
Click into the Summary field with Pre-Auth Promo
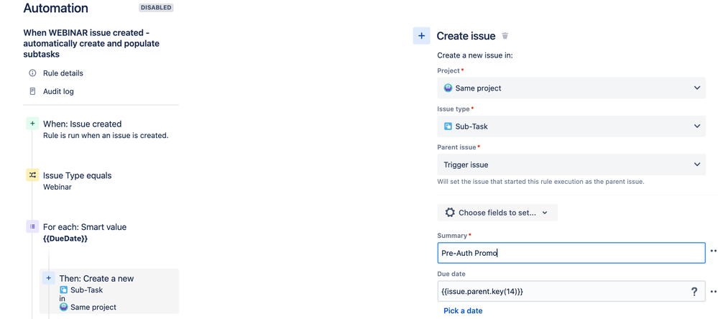[571, 253]
